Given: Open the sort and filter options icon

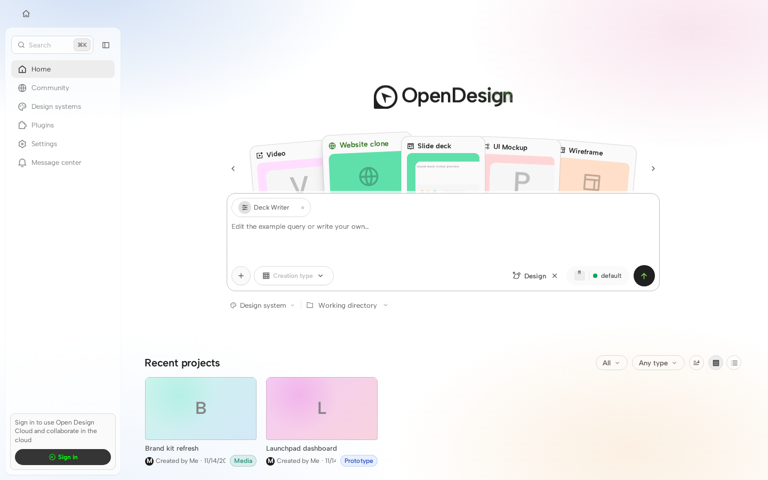Looking at the screenshot, I should (697, 363).
